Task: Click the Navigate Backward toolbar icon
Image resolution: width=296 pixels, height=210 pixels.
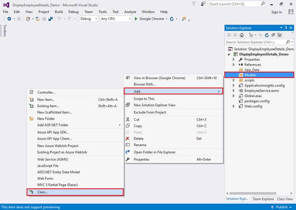Action: click(9, 19)
